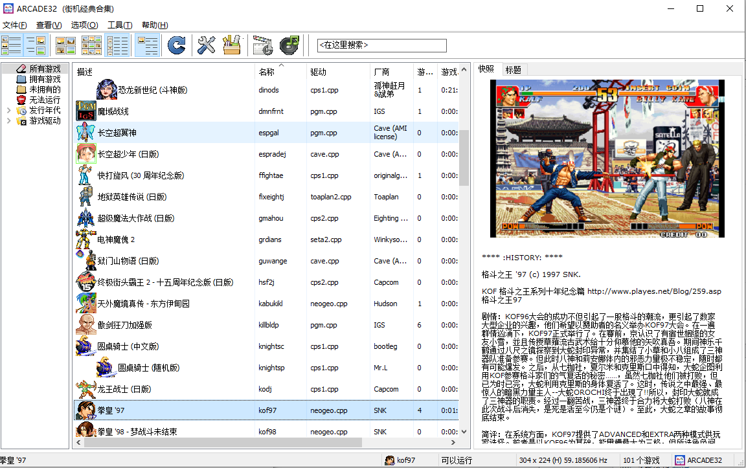Click the scroll right arrow of game list
Image resolution: width=746 pixels, height=468 pixels.
(x=453, y=442)
